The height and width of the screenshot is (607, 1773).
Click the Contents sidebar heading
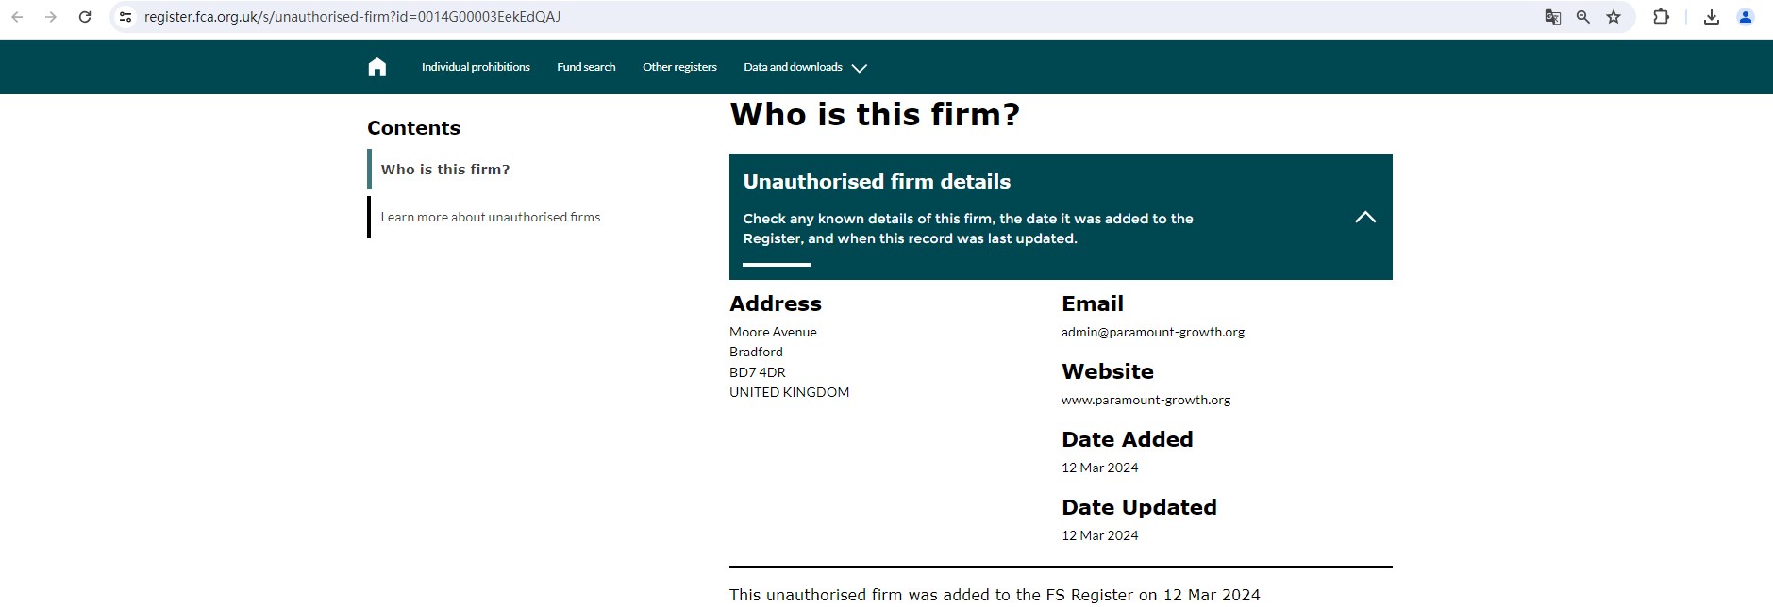(413, 128)
